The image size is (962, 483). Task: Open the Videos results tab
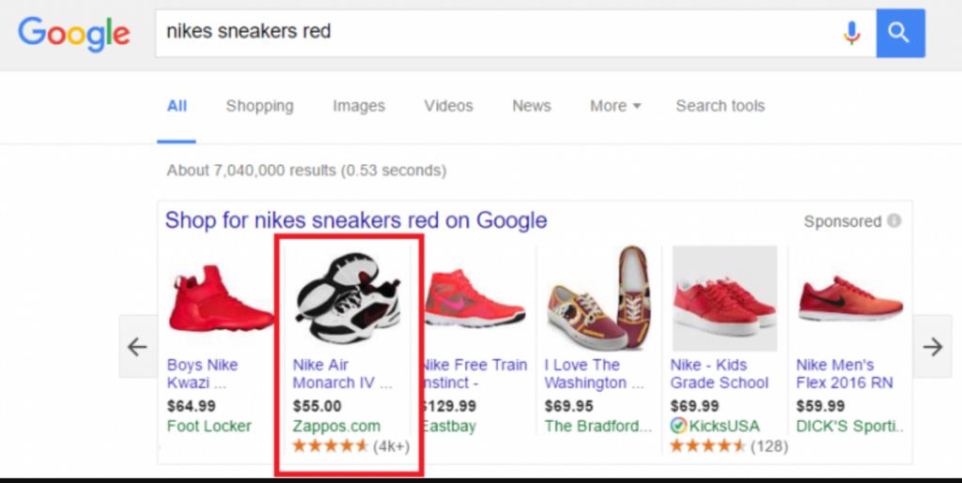[448, 106]
